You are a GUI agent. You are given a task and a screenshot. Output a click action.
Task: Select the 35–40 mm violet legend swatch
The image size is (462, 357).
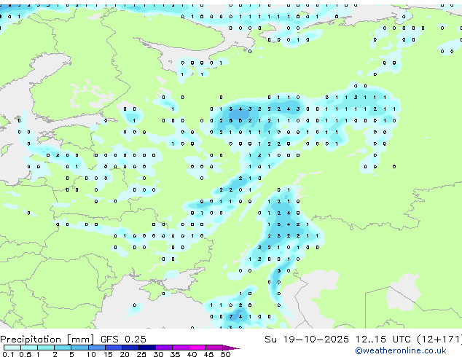pos(180,348)
